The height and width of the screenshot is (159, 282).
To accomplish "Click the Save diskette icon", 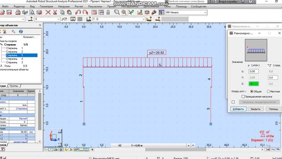I will tap(9, 12).
